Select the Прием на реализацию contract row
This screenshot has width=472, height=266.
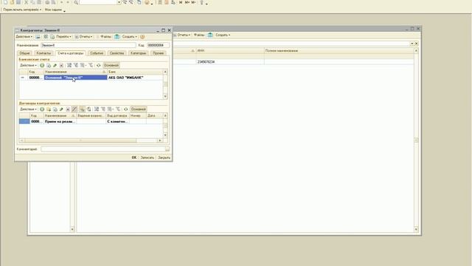point(91,121)
